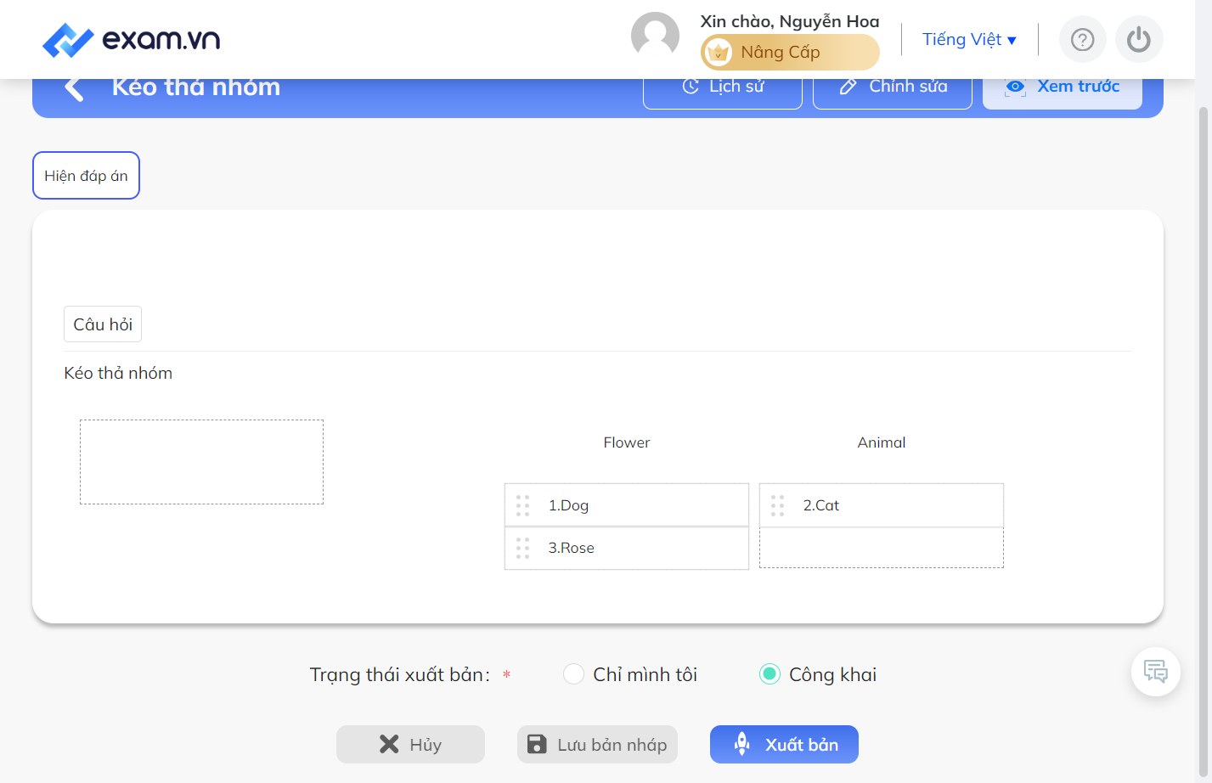Click the 'Xin chào, Nguyễn Hoa' greeting

pos(790,21)
